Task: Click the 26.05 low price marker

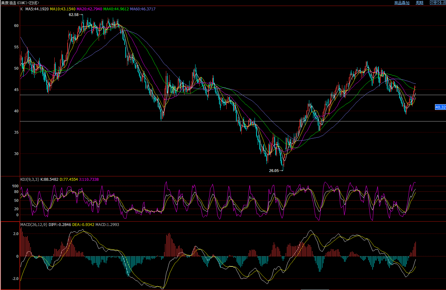Action: (274, 171)
